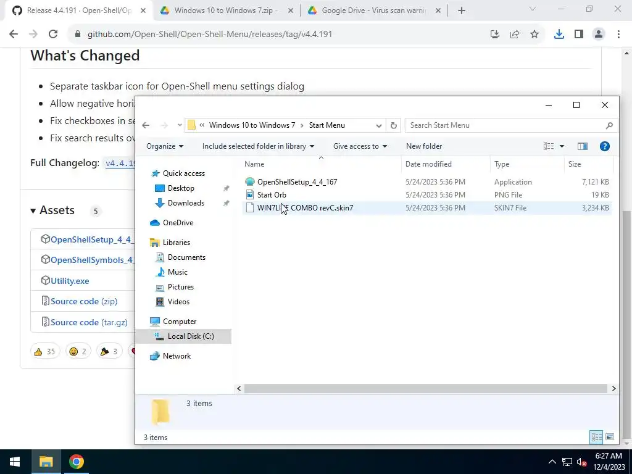The width and height of the screenshot is (632, 474).
Task: Open Include selected folder in library menu
Action: point(258,146)
